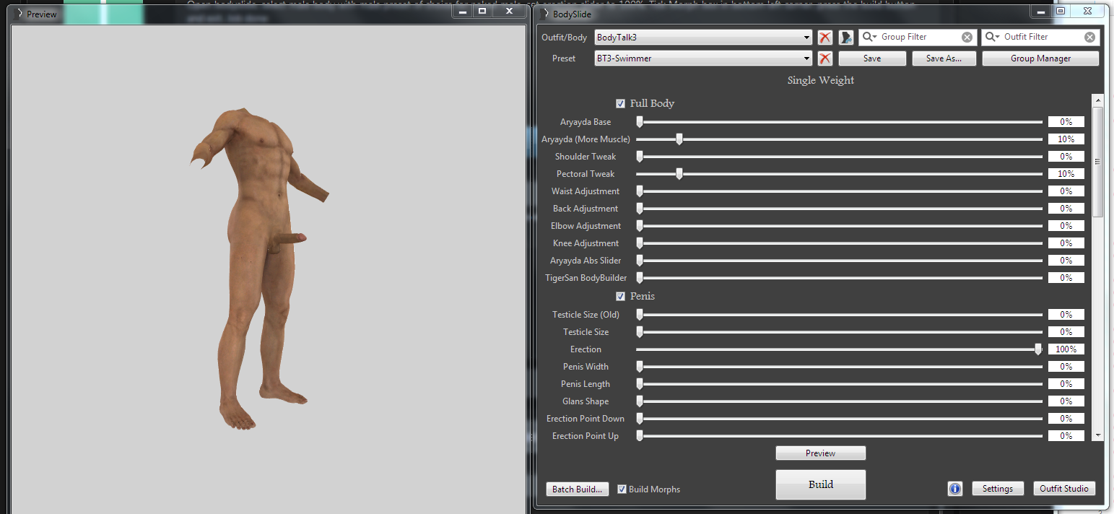Click the TigerSan BodyBuilder percentage field
The image size is (1114, 514).
pyautogui.click(x=1066, y=278)
